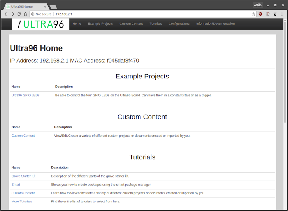Open Example Projects in the navigation bar
The width and height of the screenshot is (288, 211).
[100, 24]
